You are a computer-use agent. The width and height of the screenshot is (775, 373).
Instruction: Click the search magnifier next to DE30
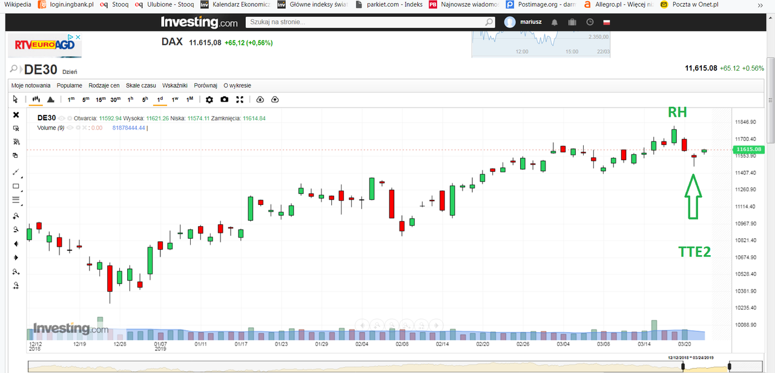[x=14, y=70]
